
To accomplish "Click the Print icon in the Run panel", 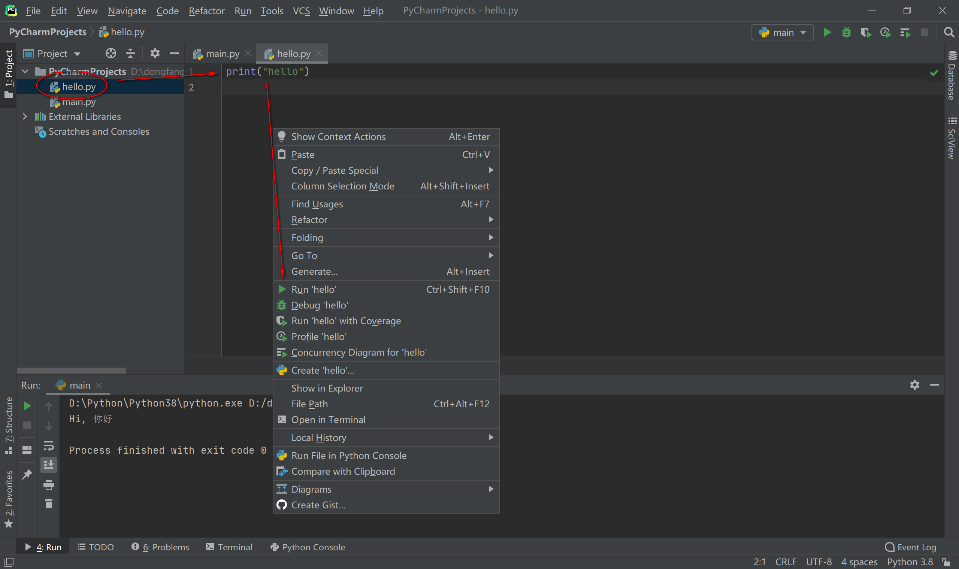I will click(x=49, y=485).
